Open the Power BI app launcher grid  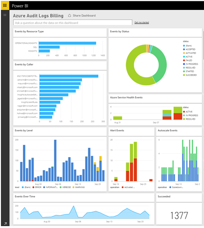(5, 6)
